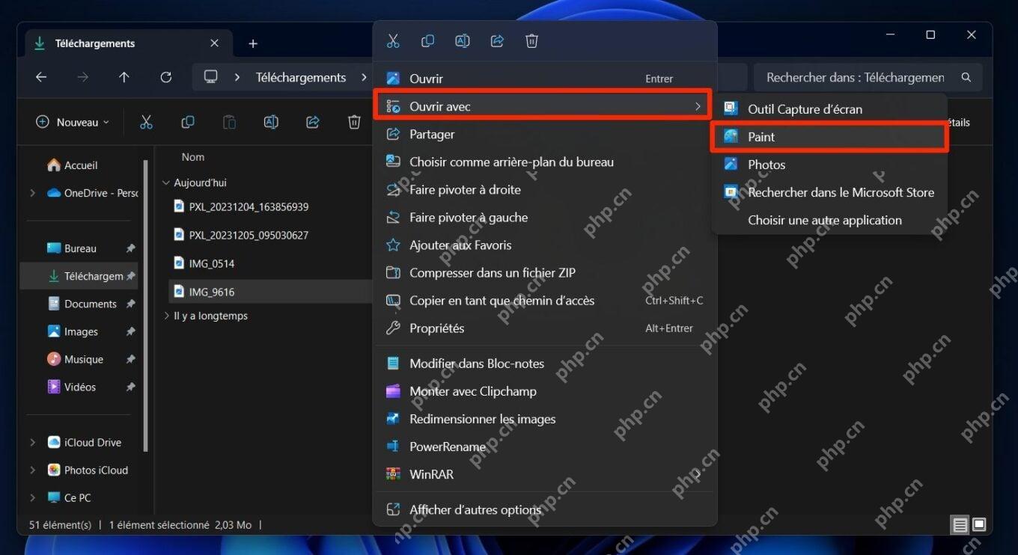Go back with the left arrow

[41, 77]
